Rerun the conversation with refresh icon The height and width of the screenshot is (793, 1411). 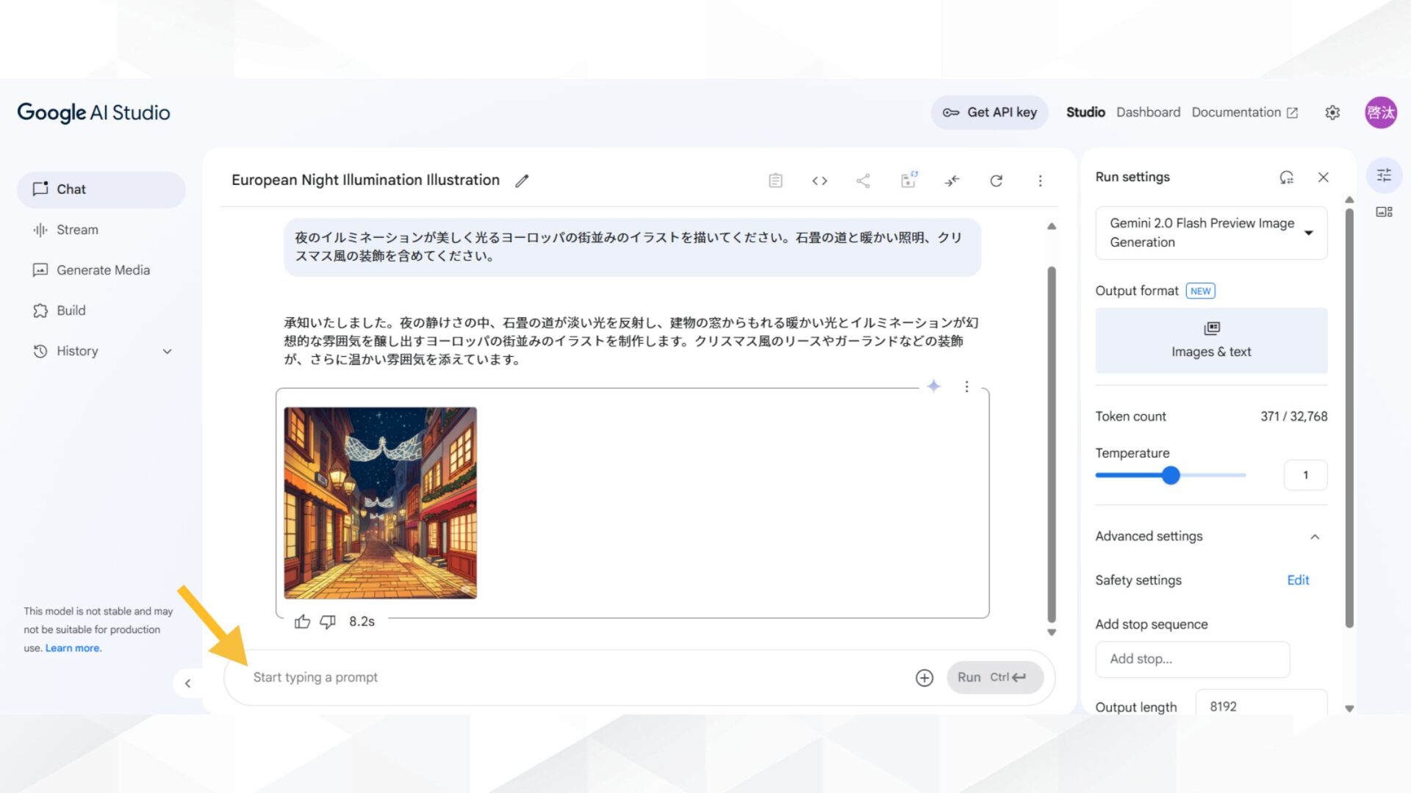(x=996, y=181)
